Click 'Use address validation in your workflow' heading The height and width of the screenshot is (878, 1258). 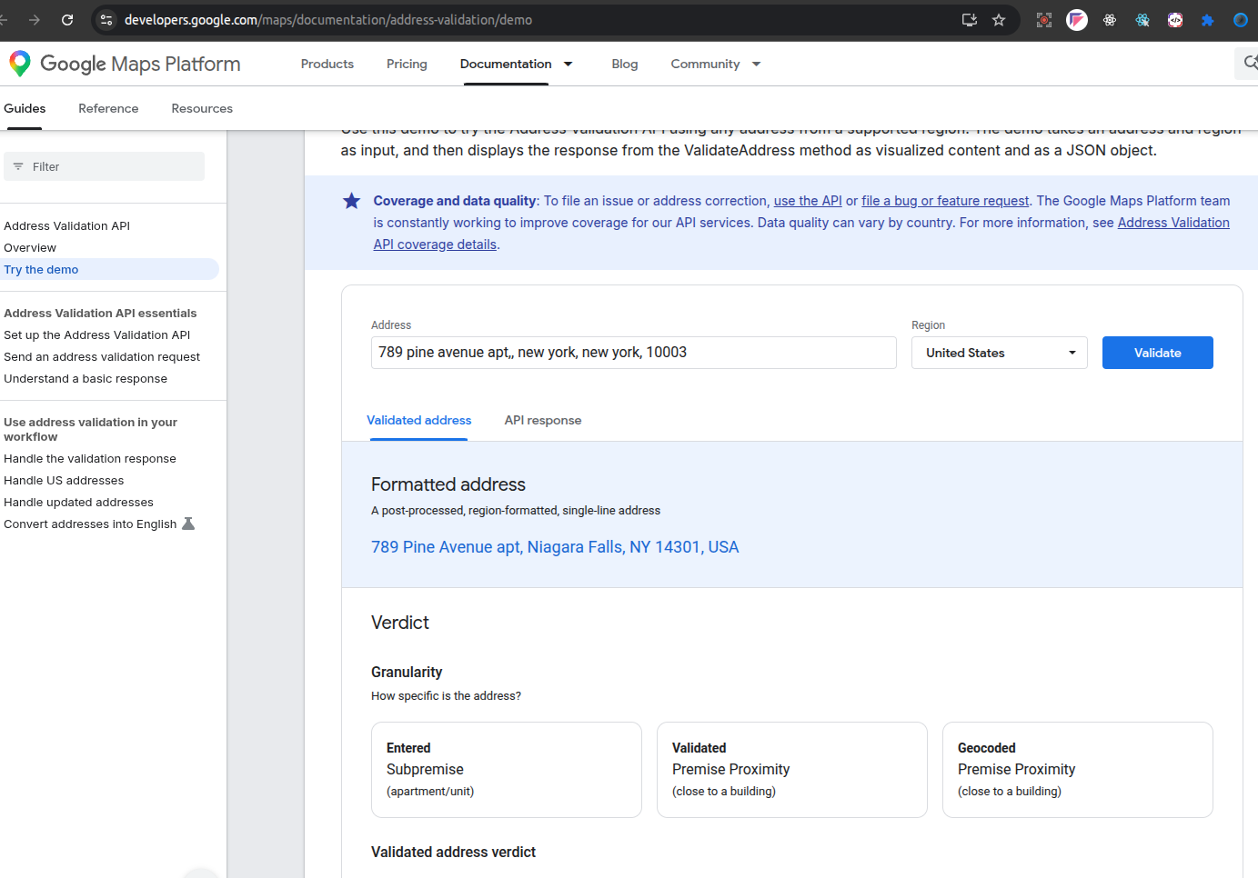tap(90, 429)
